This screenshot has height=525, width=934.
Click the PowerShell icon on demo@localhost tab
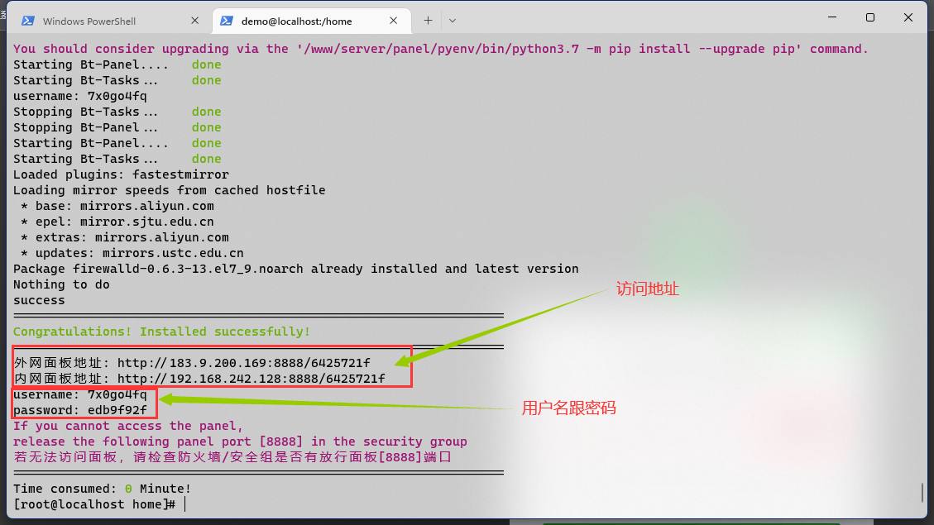point(227,21)
